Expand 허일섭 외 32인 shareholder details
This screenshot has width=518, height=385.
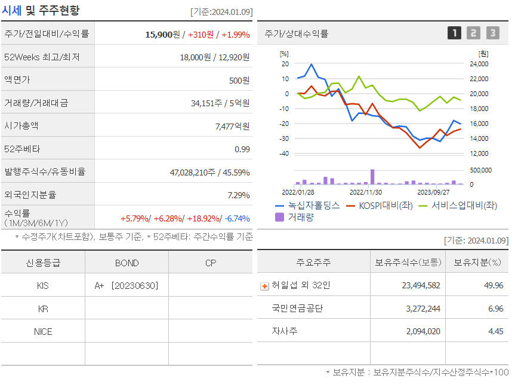(x=264, y=286)
